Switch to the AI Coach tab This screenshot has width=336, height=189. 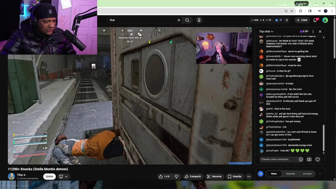point(307,174)
